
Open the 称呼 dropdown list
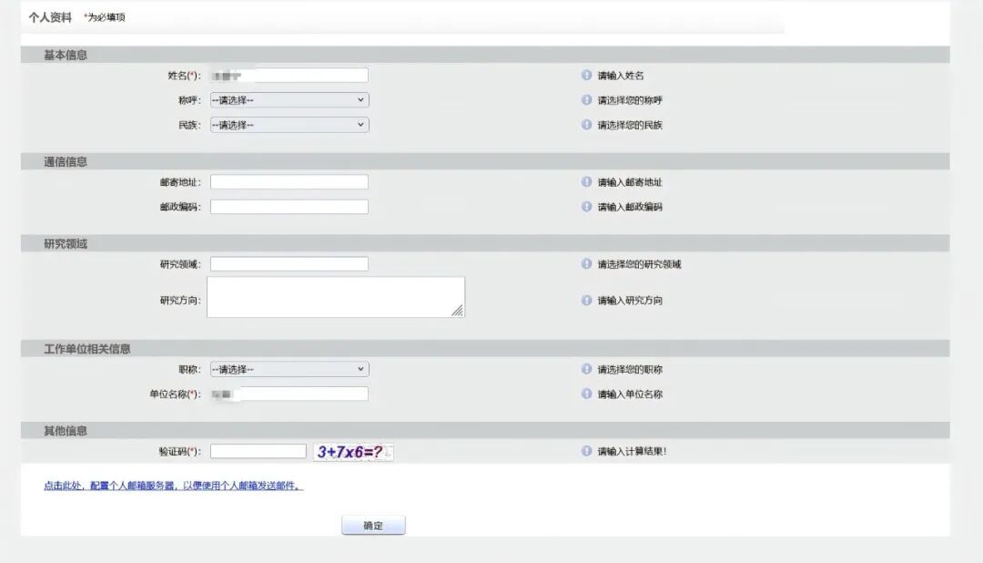(289, 100)
